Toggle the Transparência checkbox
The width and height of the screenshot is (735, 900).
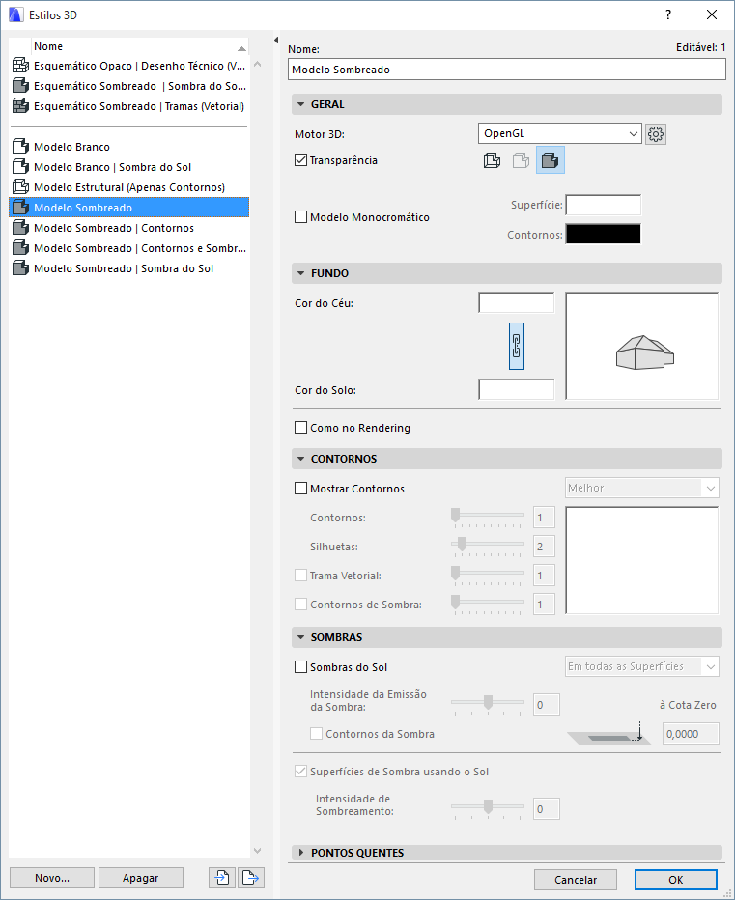tap(300, 160)
